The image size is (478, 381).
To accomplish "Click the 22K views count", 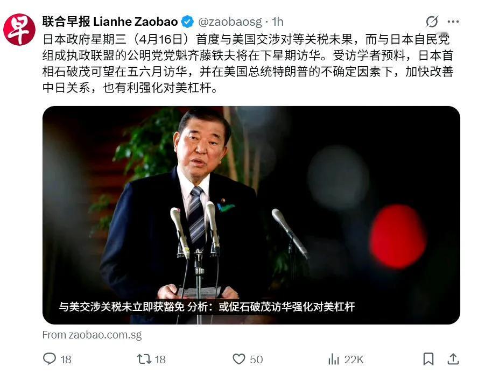I will pyautogui.click(x=354, y=359).
